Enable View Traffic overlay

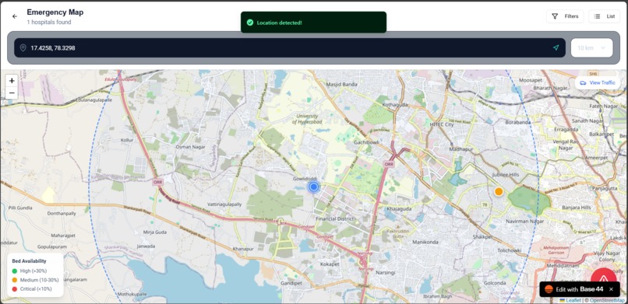click(x=598, y=82)
